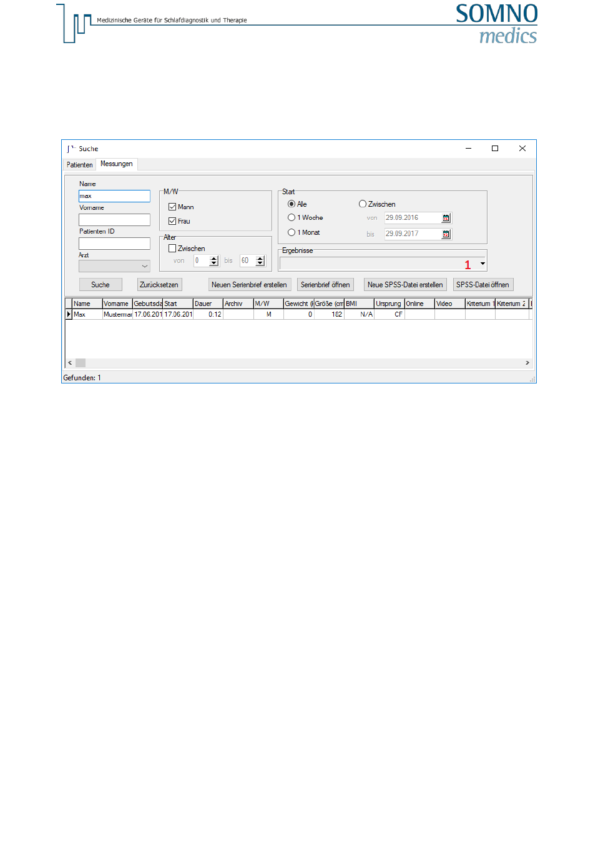This screenshot has height=855, width=593.
Task: Click the N/A BMI cell
Action: [359, 314]
